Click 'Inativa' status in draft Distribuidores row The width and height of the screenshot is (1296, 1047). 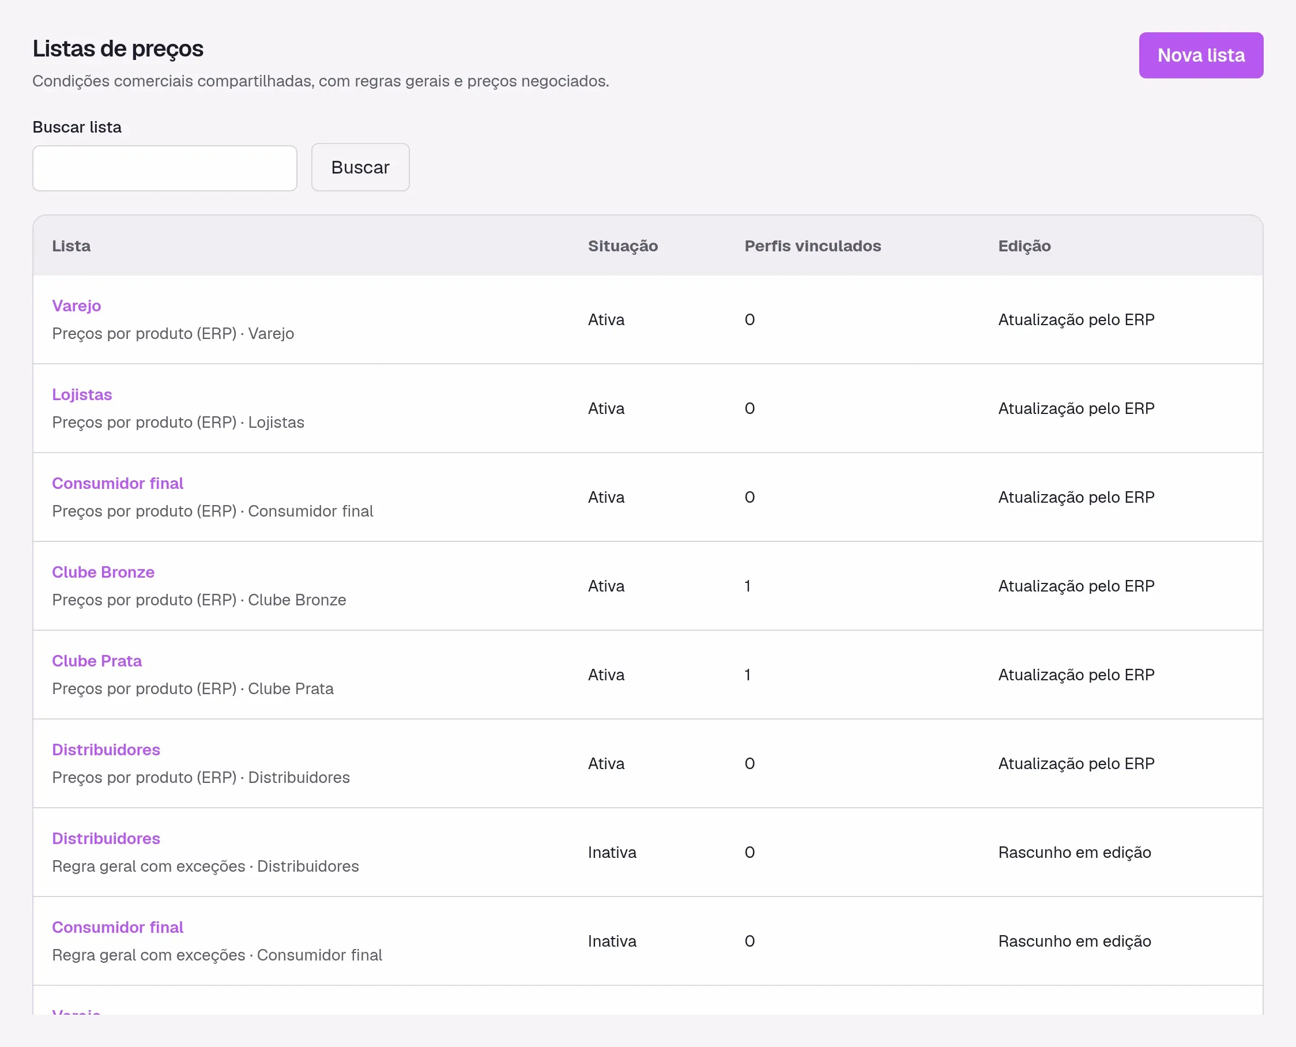[612, 852]
